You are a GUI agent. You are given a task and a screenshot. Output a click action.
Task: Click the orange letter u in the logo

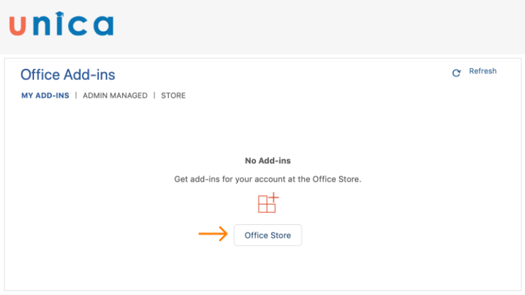(x=18, y=26)
